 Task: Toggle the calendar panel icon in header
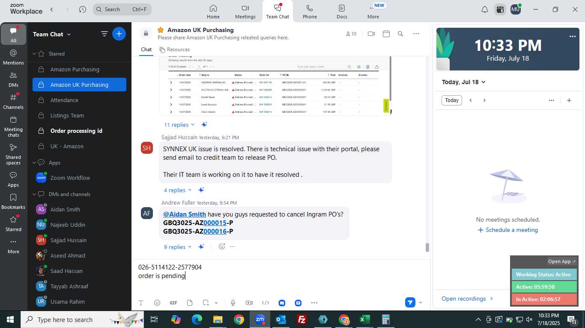[x=500, y=9]
